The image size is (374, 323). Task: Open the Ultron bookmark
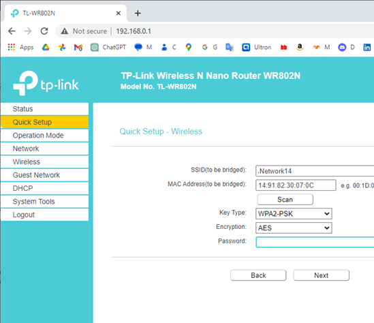click(x=256, y=47)
